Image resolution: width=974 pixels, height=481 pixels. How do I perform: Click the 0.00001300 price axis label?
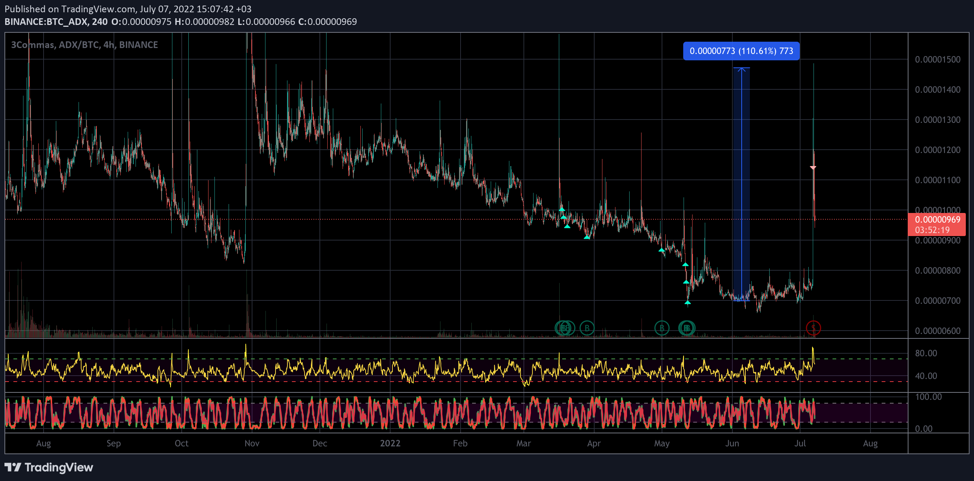[x=937, y=120]
